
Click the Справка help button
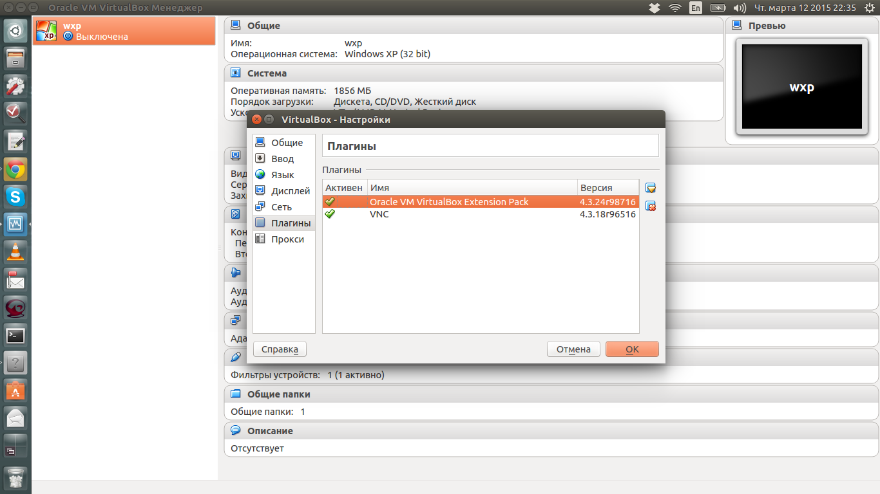[280, 349]
